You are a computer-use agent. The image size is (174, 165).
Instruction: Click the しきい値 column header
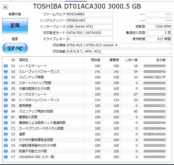(130, 60)
